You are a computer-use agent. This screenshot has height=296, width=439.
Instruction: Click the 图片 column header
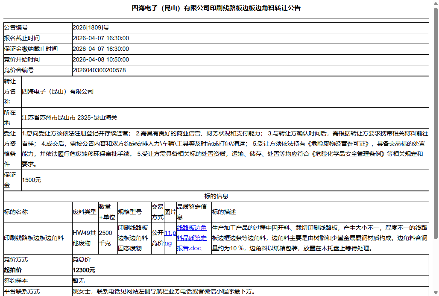coord(170,212)
